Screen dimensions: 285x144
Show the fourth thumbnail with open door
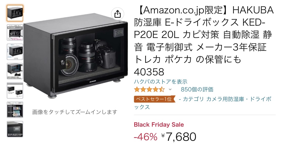click(15, 71)
